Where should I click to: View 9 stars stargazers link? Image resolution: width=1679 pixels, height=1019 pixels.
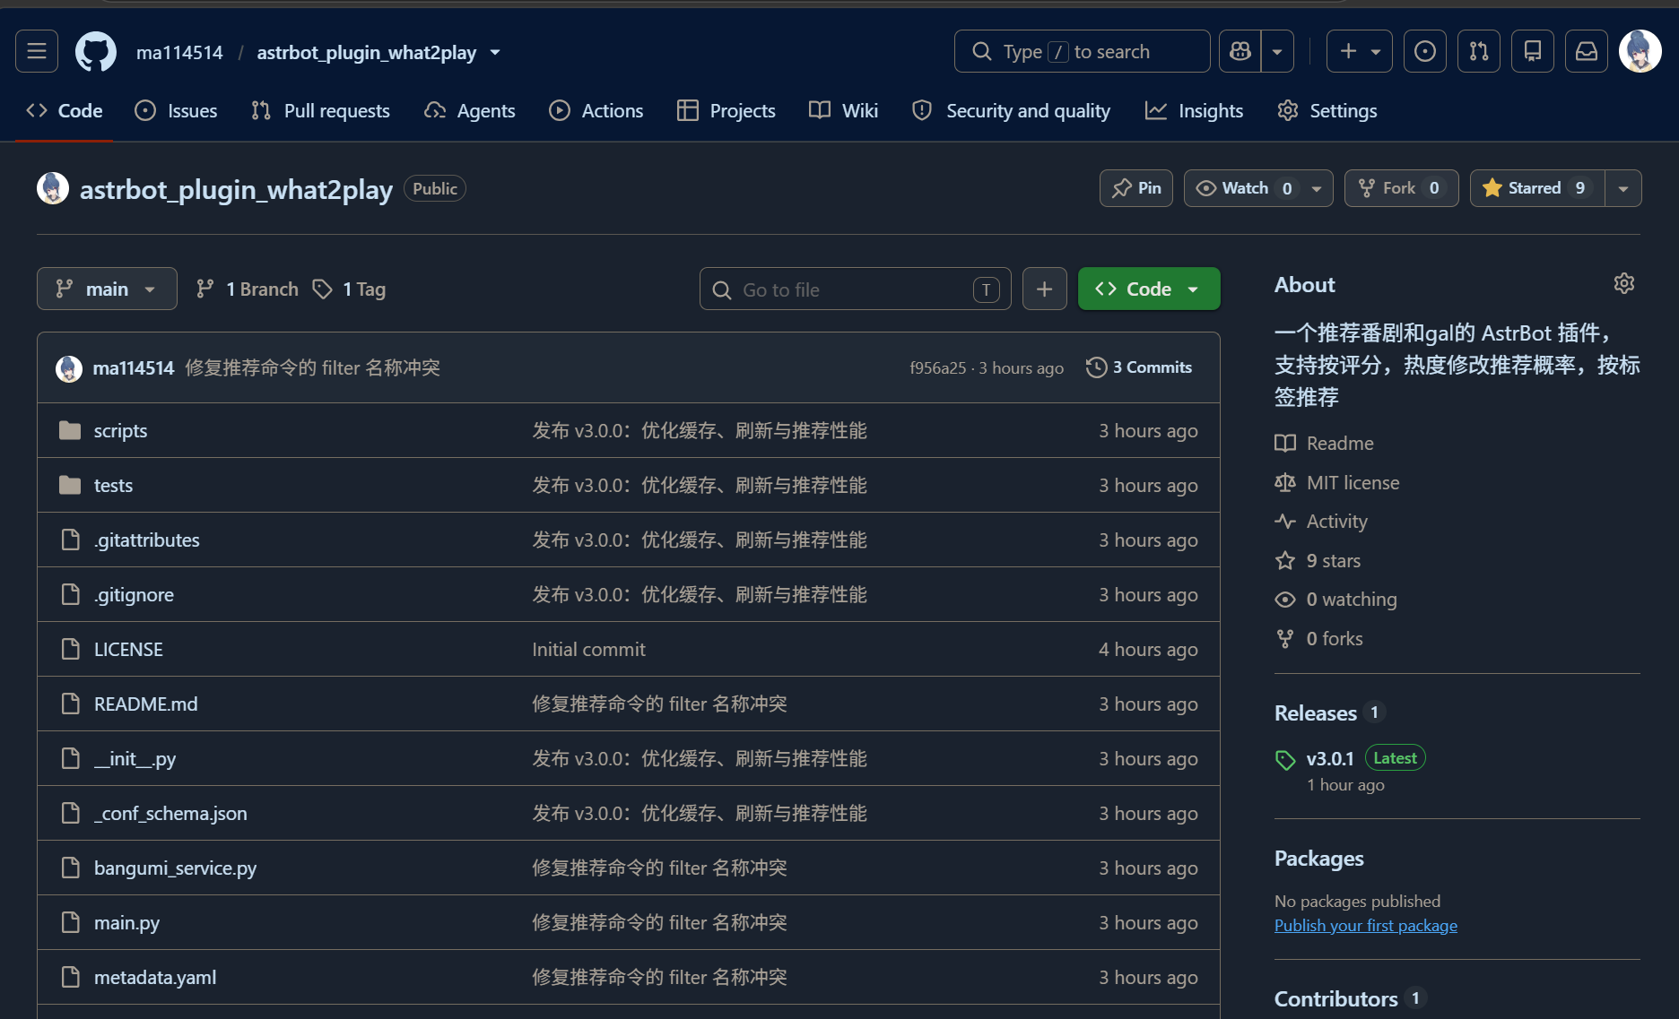pyautogui.click(x=1318, y=560)
